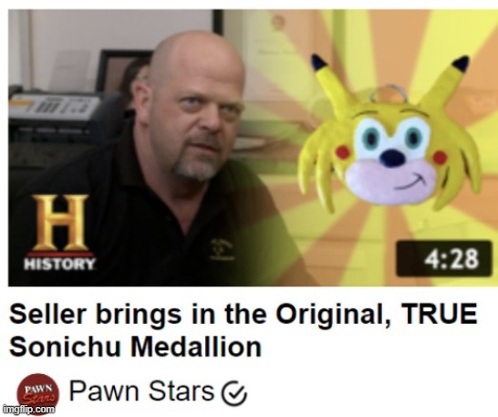Click the gold History channel H logo
Viewport: 498px width, 417px height.
pos(59,223)
